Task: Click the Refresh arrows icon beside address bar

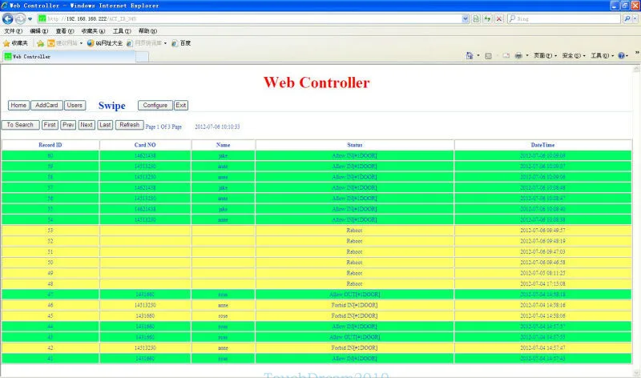Action: click(x=487, y=18)
